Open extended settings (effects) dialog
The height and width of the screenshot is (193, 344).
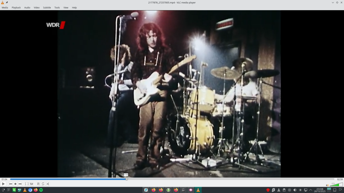(32, 184)
